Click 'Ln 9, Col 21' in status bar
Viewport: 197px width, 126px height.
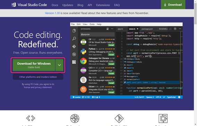tap(139, 97)
